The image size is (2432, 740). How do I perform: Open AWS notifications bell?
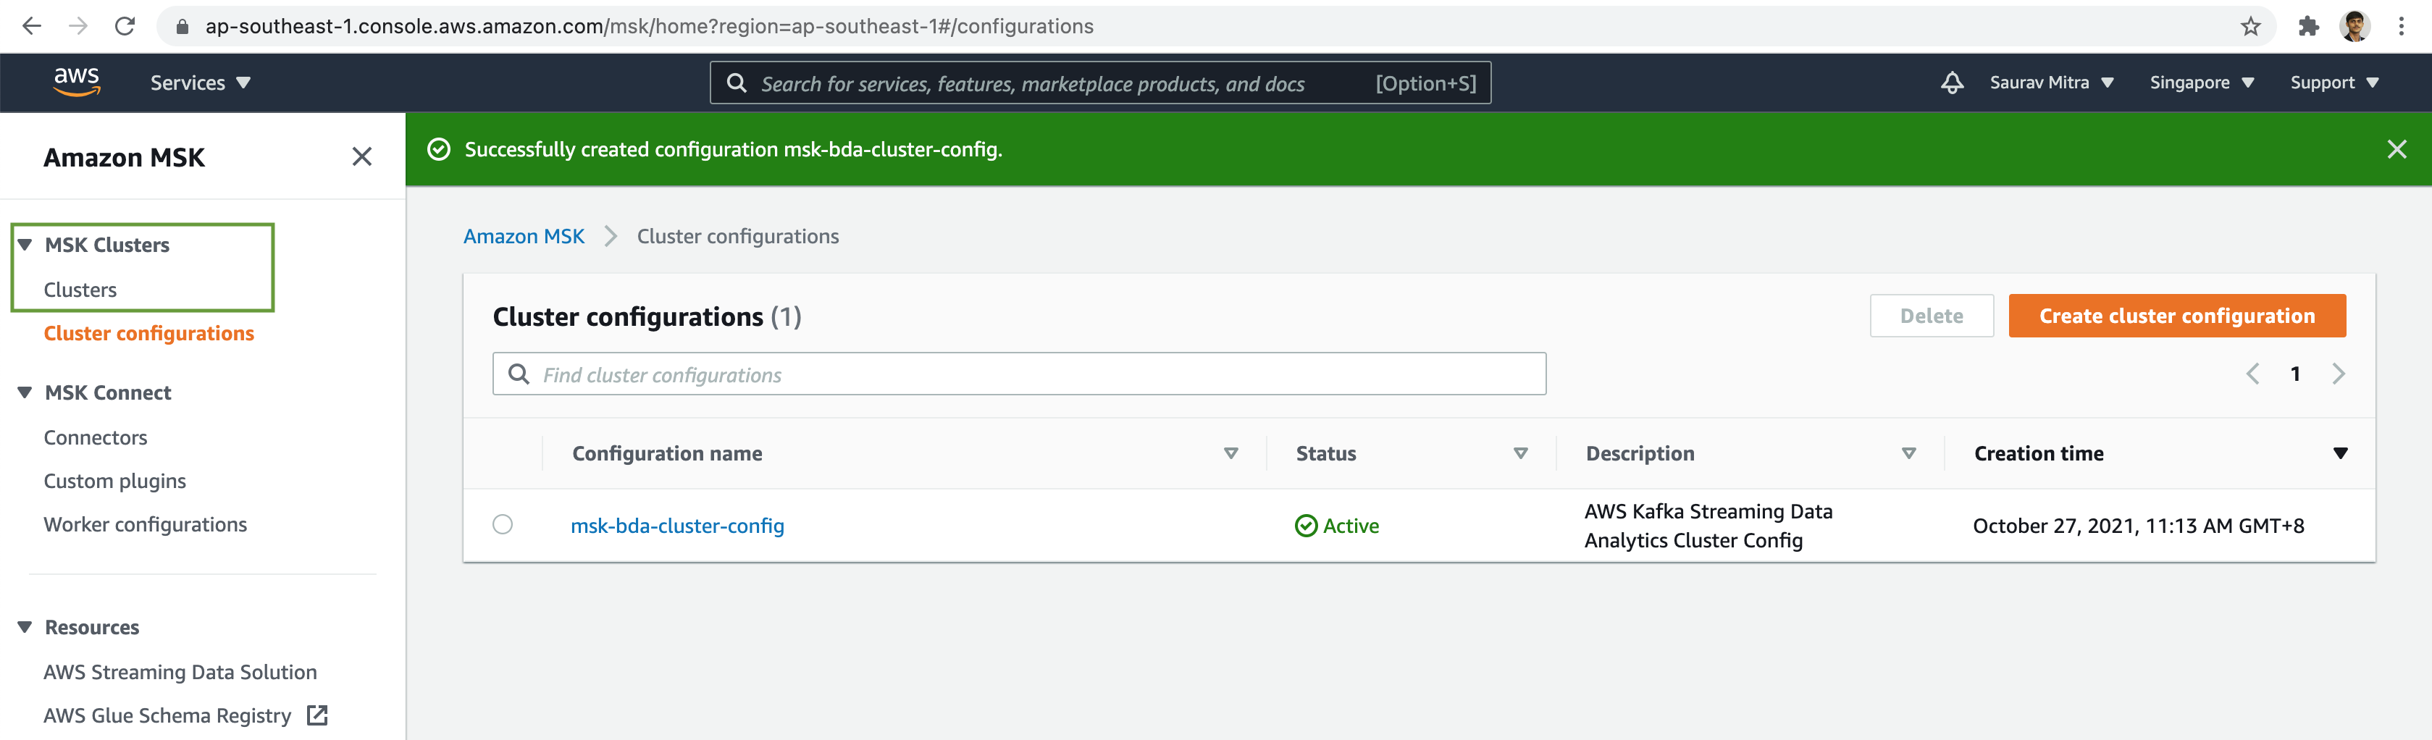click(1953, 82)
